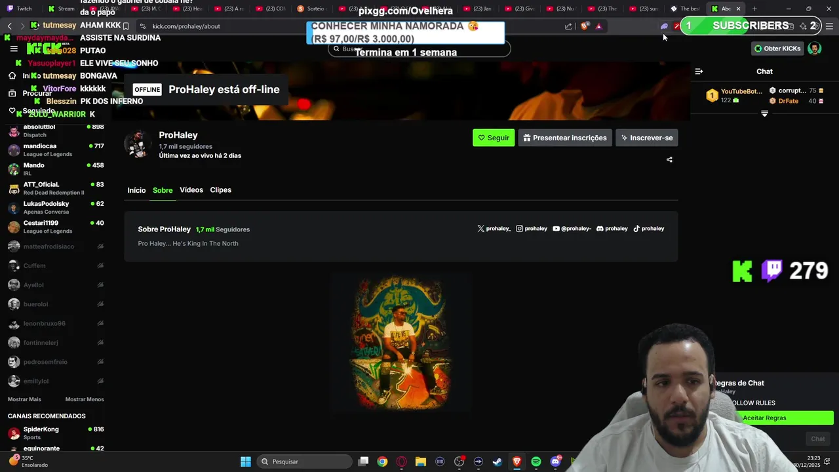Select the Sobre channel tab
This screenshot has width=839, height=472.
point(163,190)
